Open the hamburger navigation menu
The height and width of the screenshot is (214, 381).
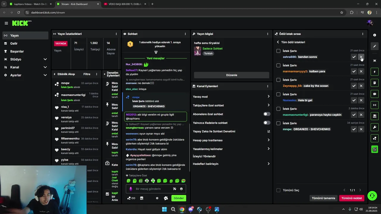click(6, 23)
